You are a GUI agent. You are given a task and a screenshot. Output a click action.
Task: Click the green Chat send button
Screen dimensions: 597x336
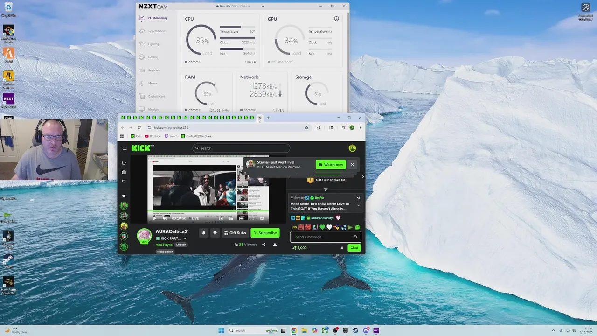pyautogui.click(x=354, y=248)
